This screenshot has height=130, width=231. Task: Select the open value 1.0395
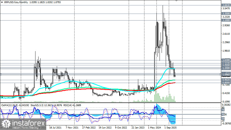tap(33, 2)
